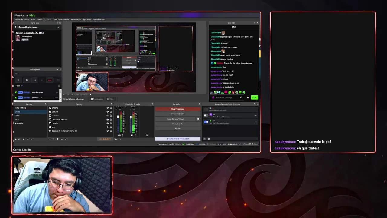Open advanced audio properties gears icon
The image size is (387, 218).
[116, 139]
